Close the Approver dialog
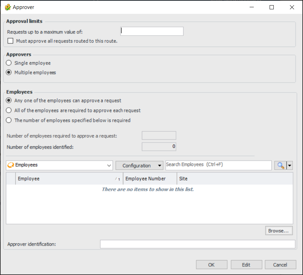Screen dimensions: 303x275 292,7
